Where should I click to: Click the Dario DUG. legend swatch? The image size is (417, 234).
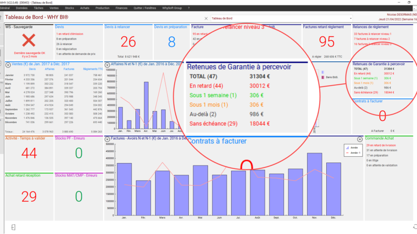tap(323, 77)
